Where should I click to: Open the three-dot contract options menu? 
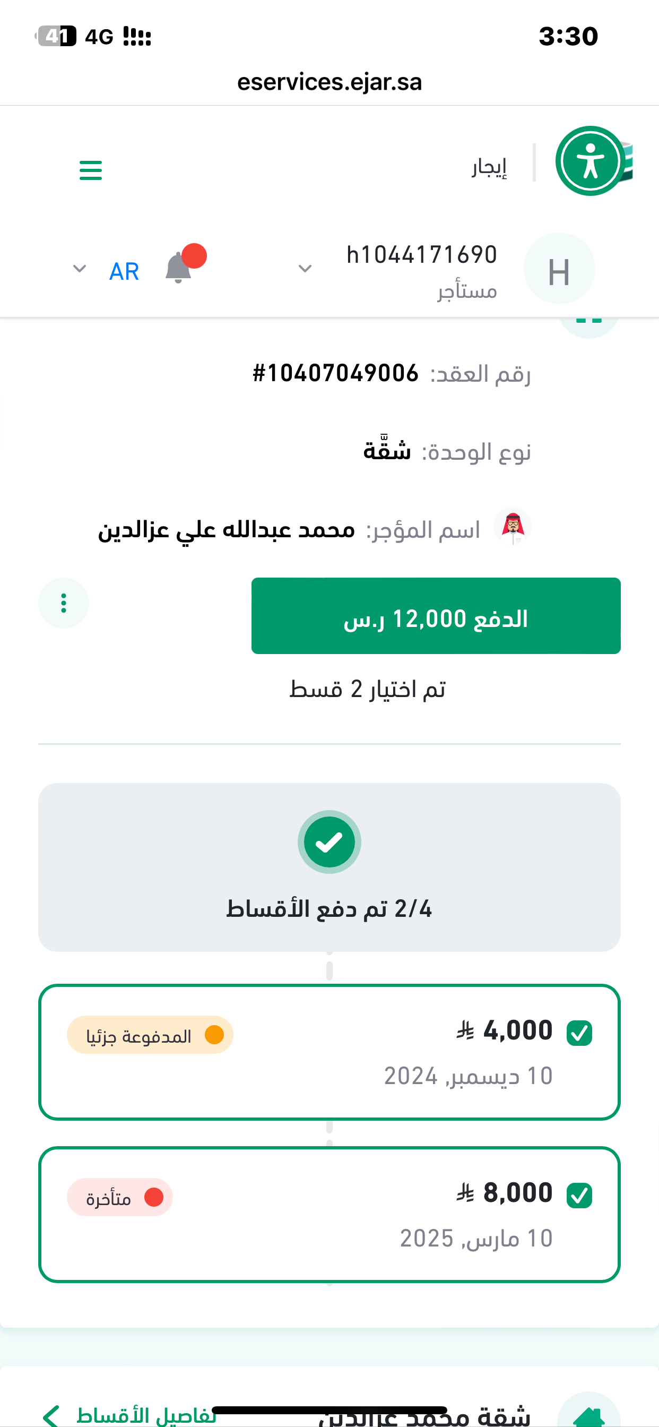pos(64,603)
